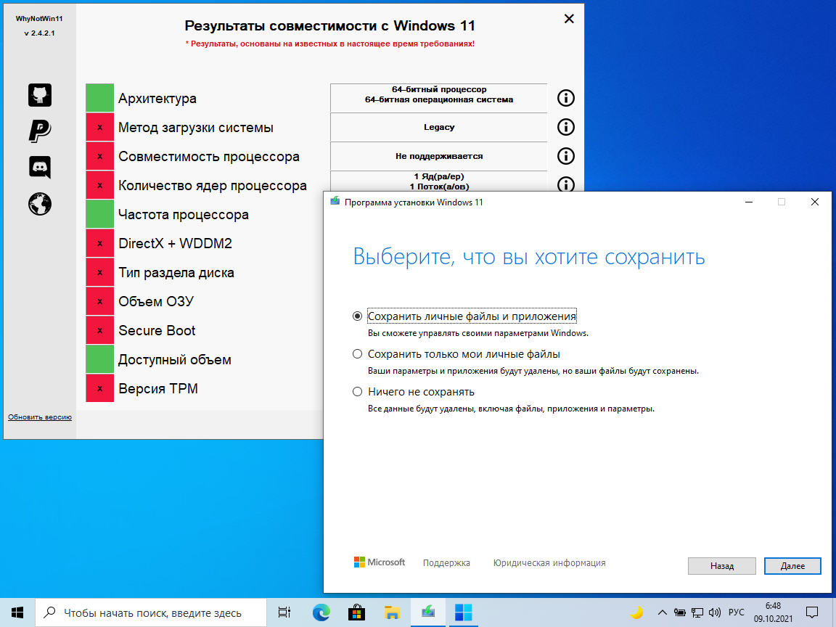Switch to Windows 11 setup taskbar icon
Screen dimensions: 836x627
click(427, 612)
